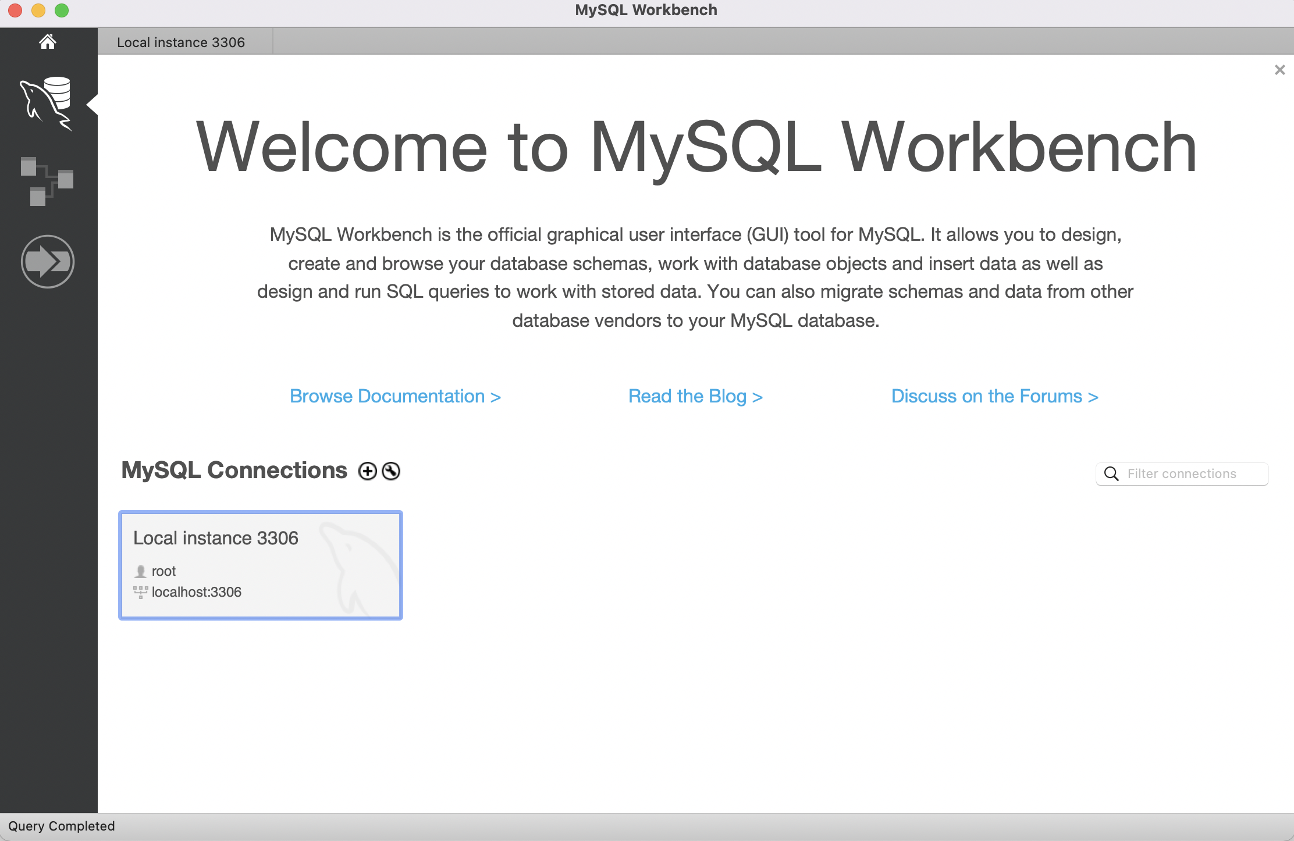
Task: Open Browse Documentation link
Action: point(395,397)
